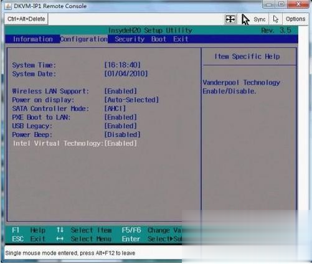The image size is (312, 264).
Task: Change Power on display [Auto-Selected] value
Action: [131, 100]
